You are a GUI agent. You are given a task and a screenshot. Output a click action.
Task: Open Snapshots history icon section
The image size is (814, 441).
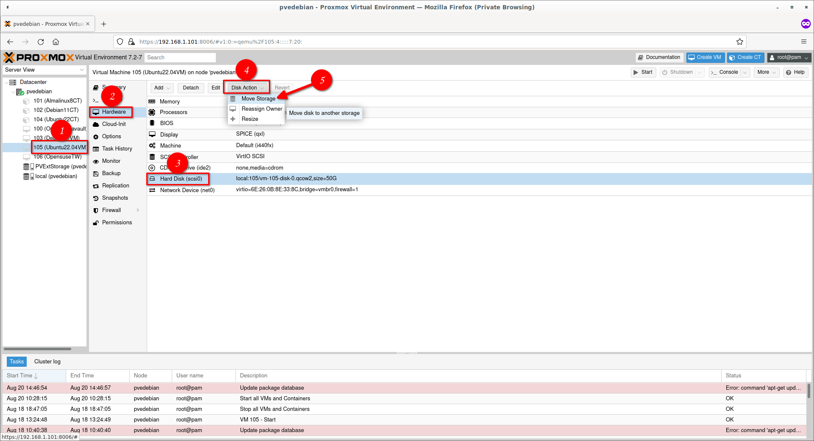tap(96, 198)
